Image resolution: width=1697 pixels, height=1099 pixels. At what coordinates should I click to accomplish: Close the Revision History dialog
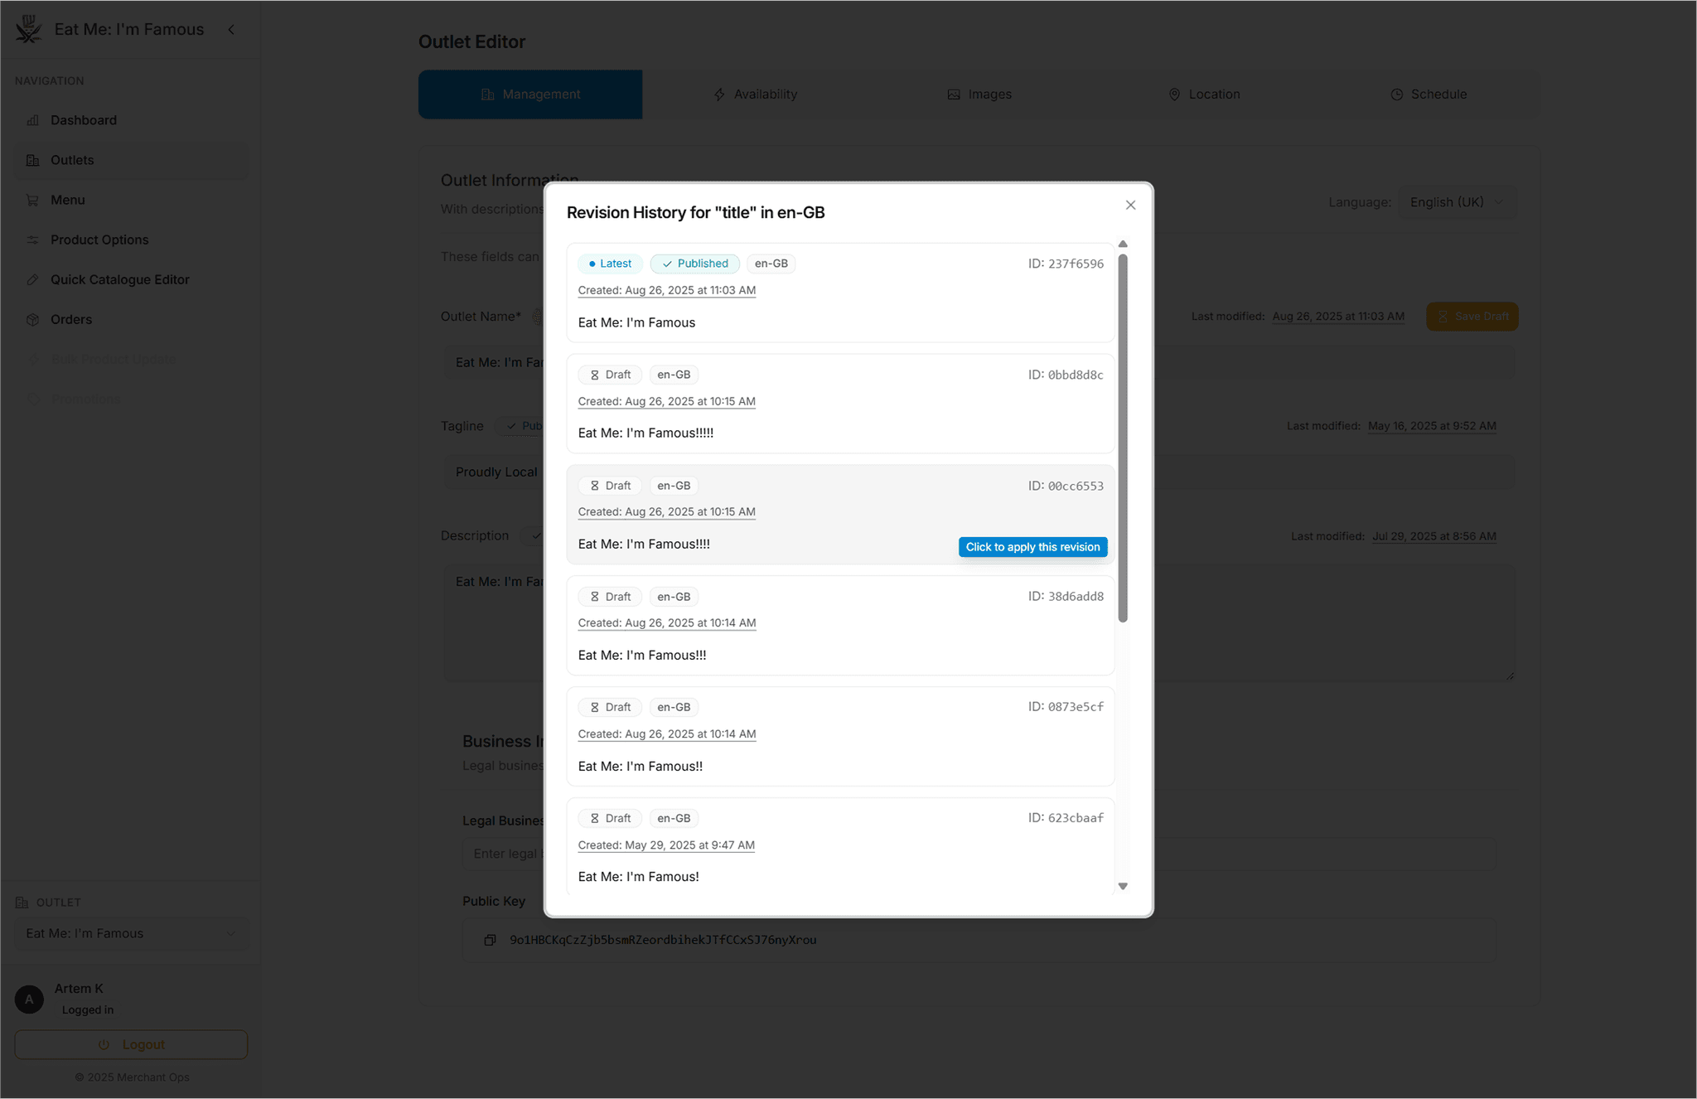pos(1130,205)
